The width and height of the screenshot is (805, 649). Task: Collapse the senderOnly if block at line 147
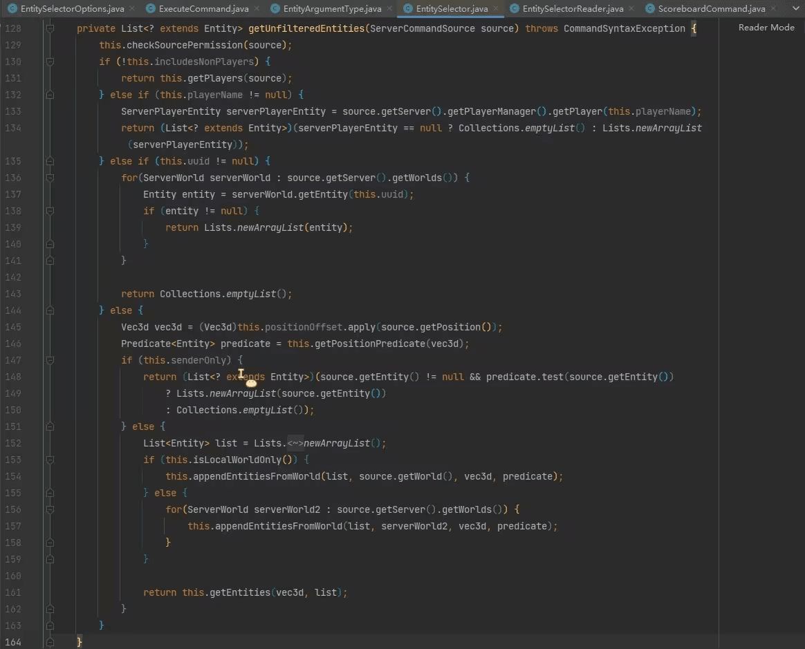[50, 360]
